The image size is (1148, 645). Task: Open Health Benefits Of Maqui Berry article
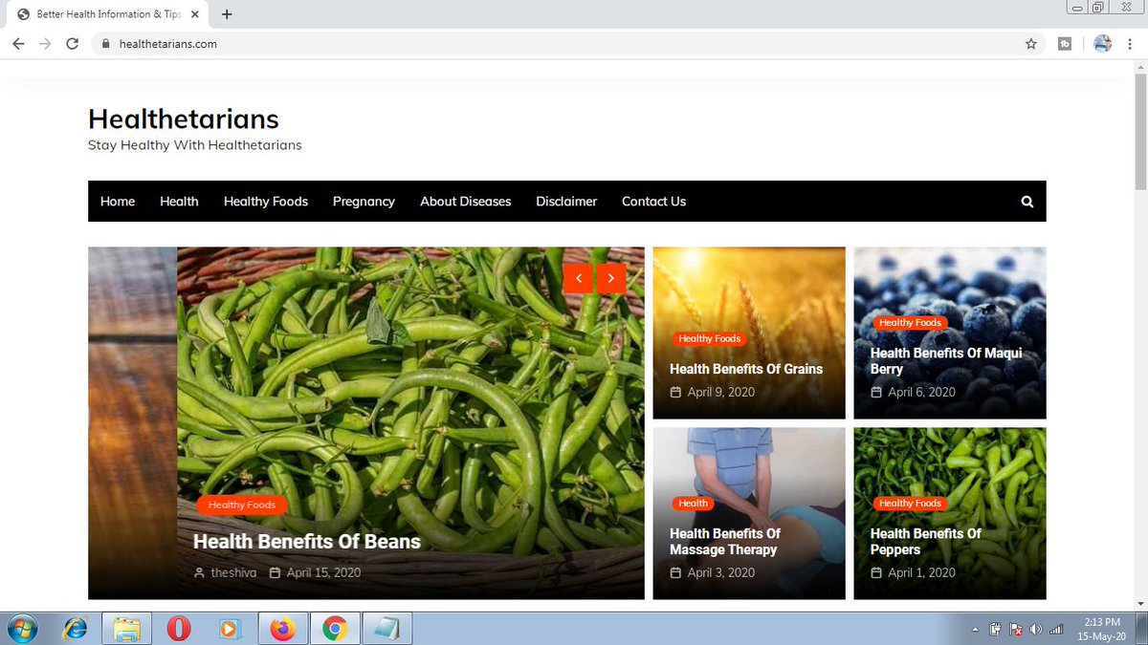point(946,361)
